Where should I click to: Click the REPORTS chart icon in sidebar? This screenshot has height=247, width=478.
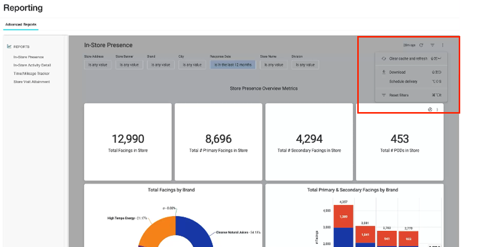[9, 47]
